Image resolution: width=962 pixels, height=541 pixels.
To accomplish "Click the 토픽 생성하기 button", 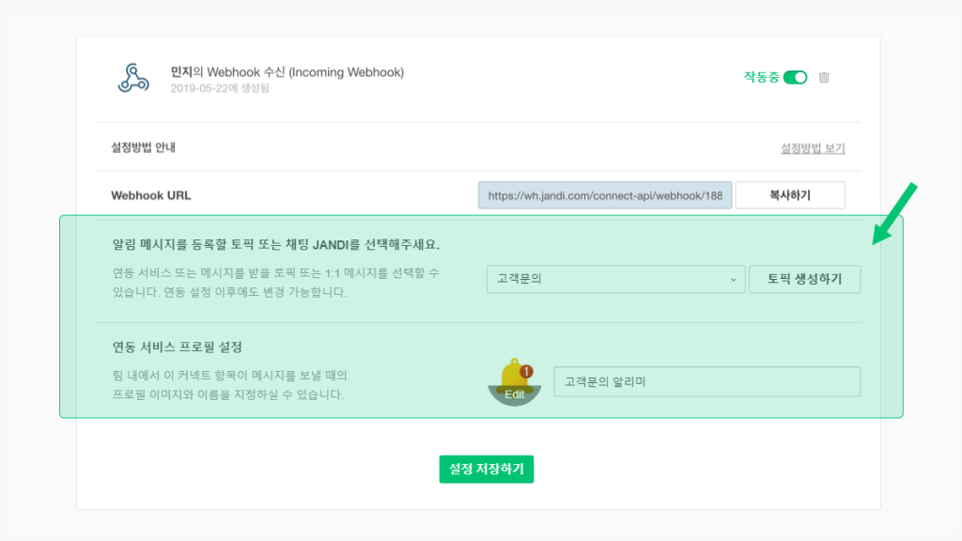I will (x=804, y=279).
